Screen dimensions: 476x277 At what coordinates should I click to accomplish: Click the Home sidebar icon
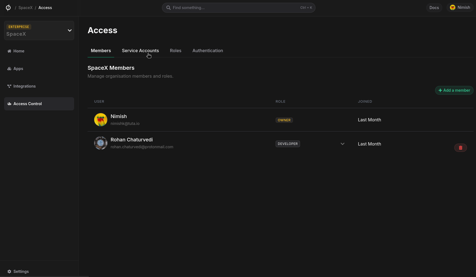point(9,51)
